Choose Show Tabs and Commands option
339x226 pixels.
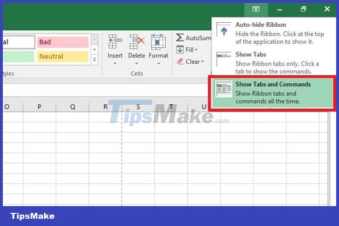(x=273, y=93)
